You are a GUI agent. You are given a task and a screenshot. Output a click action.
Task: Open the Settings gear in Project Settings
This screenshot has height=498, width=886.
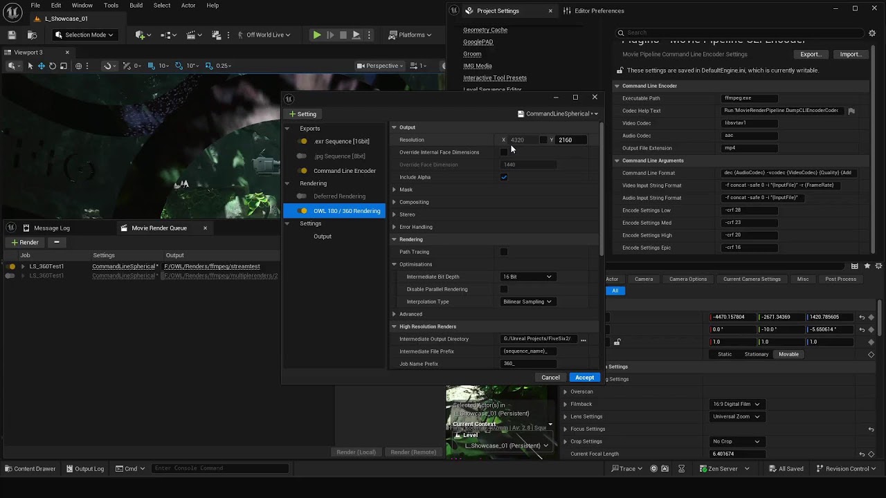[872, 33]
